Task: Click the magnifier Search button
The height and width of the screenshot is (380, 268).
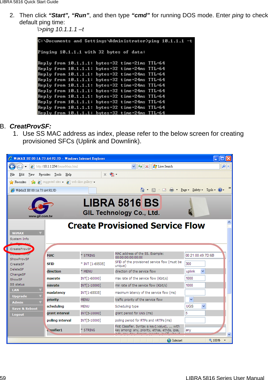Action: tap(224, 166)
